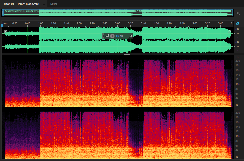
Task: Click 5:40 on the time ruler
Action: click(x=221, y=23)
